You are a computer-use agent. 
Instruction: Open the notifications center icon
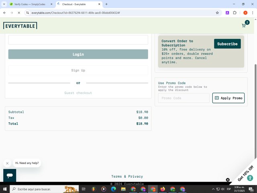click(x=251, y=189)
